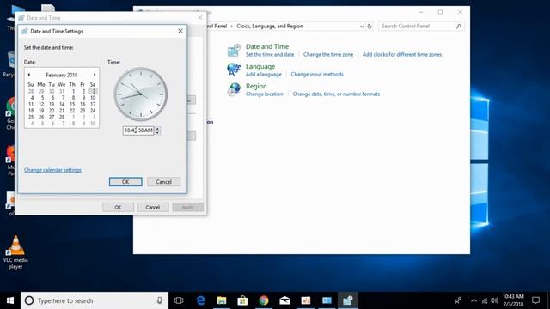The width and height of the screenshot is (550, 309).
Task: Expand the Control Panel address bar dropdown
Action: (x=362, y=27)
